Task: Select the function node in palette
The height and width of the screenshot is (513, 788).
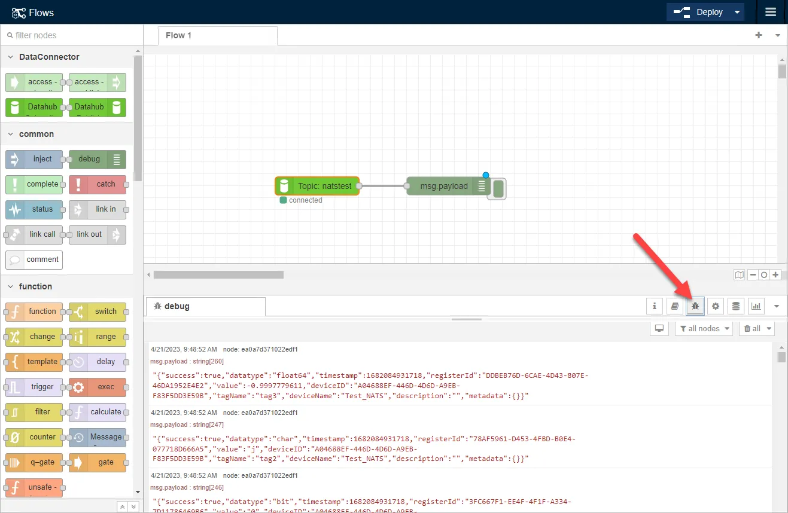Action: click(34, 312)
